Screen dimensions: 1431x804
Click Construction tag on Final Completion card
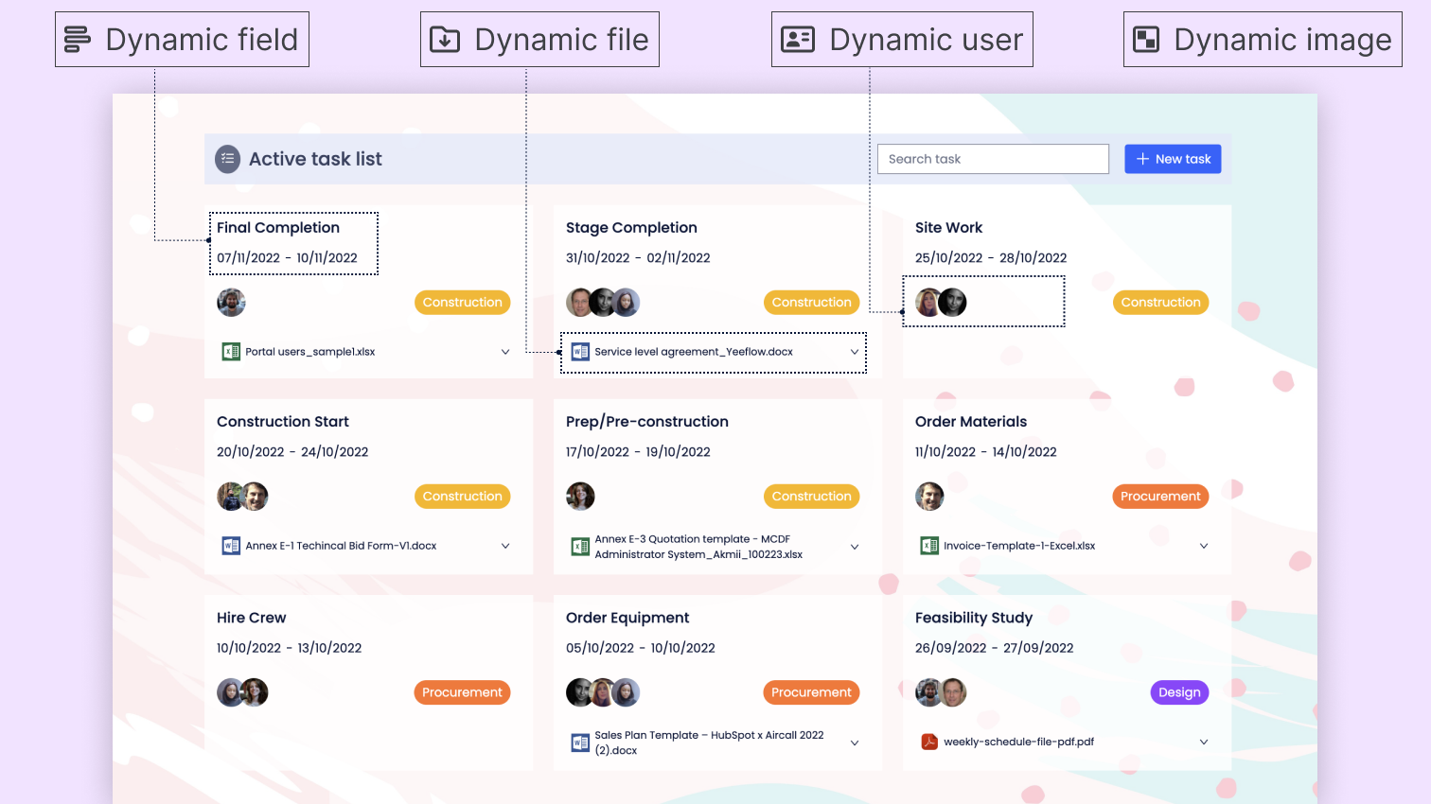(462, 303)
